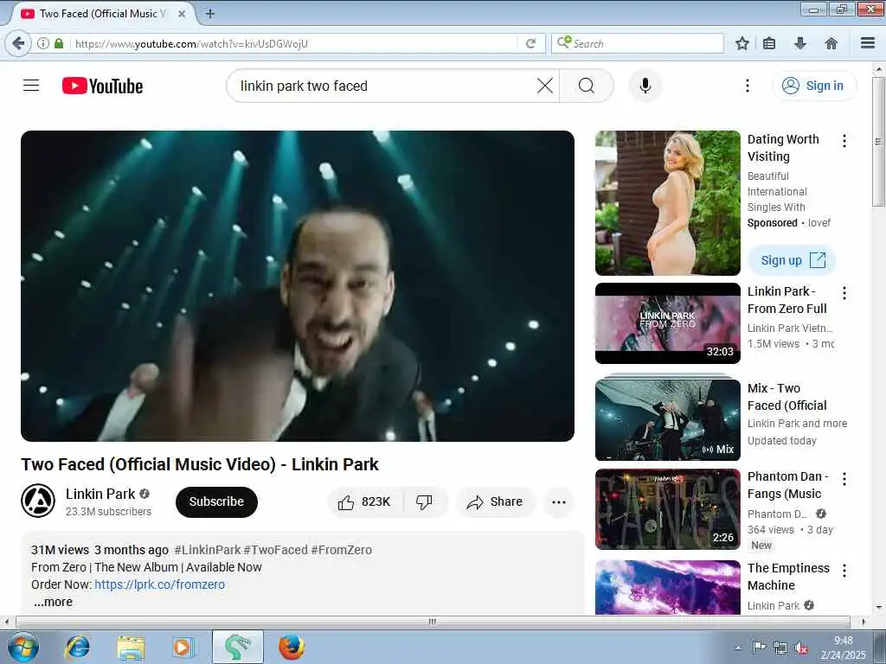Open Linkin Park channel avatar
Screen dimensions: 886x664
point(38,501)
